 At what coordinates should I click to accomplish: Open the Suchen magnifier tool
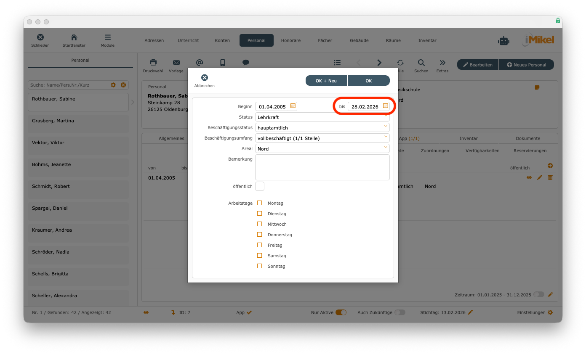click(x=421, y=63)
